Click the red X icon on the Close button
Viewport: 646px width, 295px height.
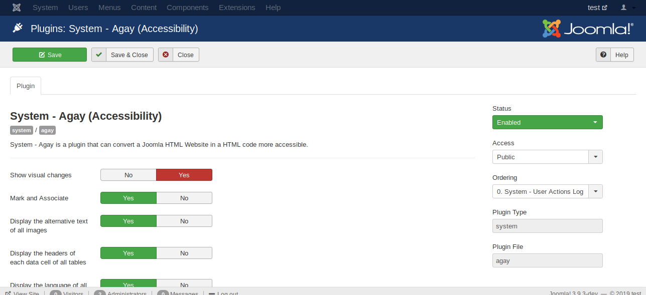[166, 54]
